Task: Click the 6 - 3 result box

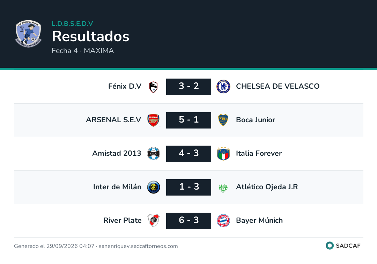Action: click(188, 221)
